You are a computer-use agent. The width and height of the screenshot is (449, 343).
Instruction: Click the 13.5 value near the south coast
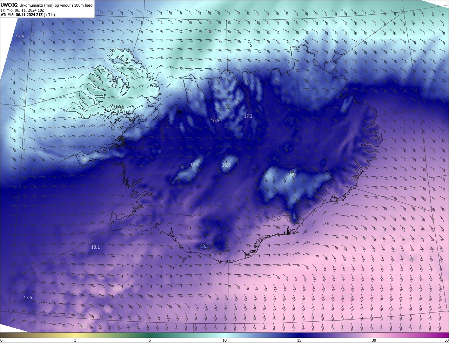(204, 247)
